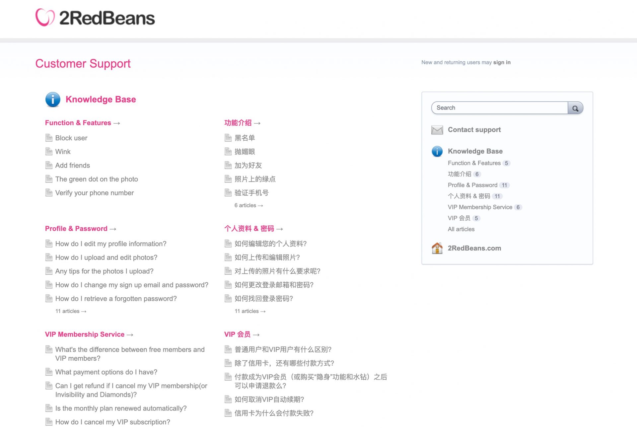The height and width of the screenshot is (430, 637).
Task: Open the sign in link
Action: point(502,62)
